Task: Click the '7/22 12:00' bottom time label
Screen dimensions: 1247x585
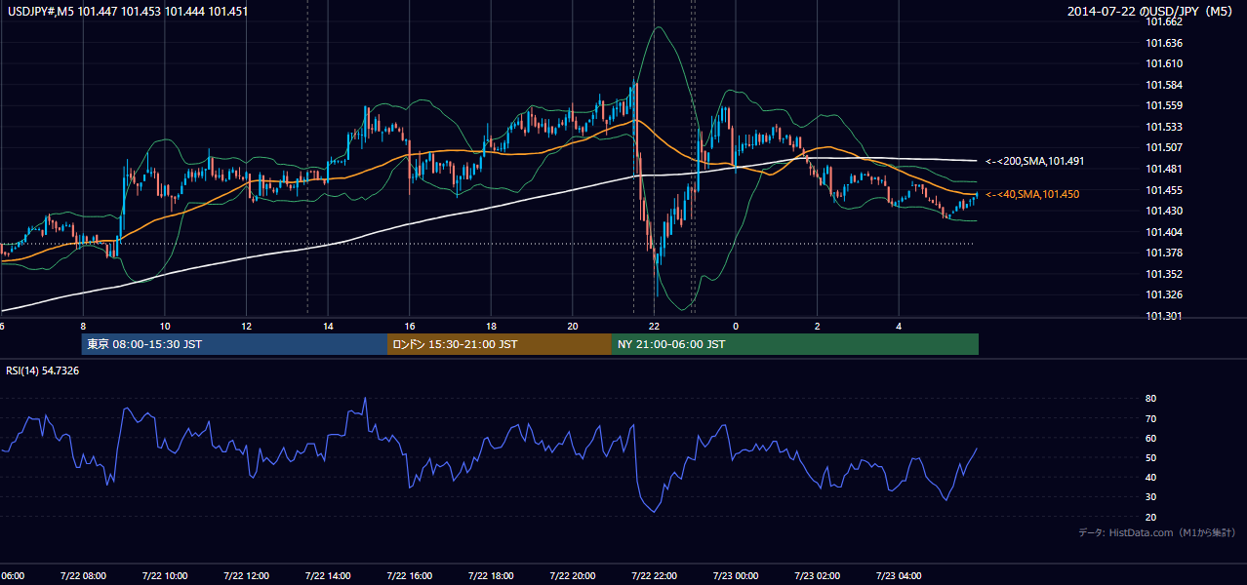Action: pos(246,575)
